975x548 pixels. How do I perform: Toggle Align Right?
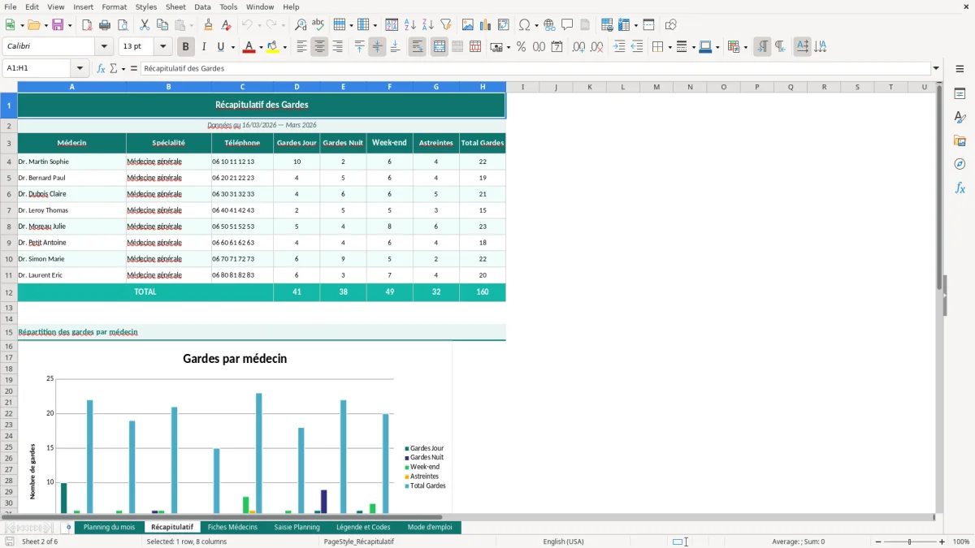(337, 47)
